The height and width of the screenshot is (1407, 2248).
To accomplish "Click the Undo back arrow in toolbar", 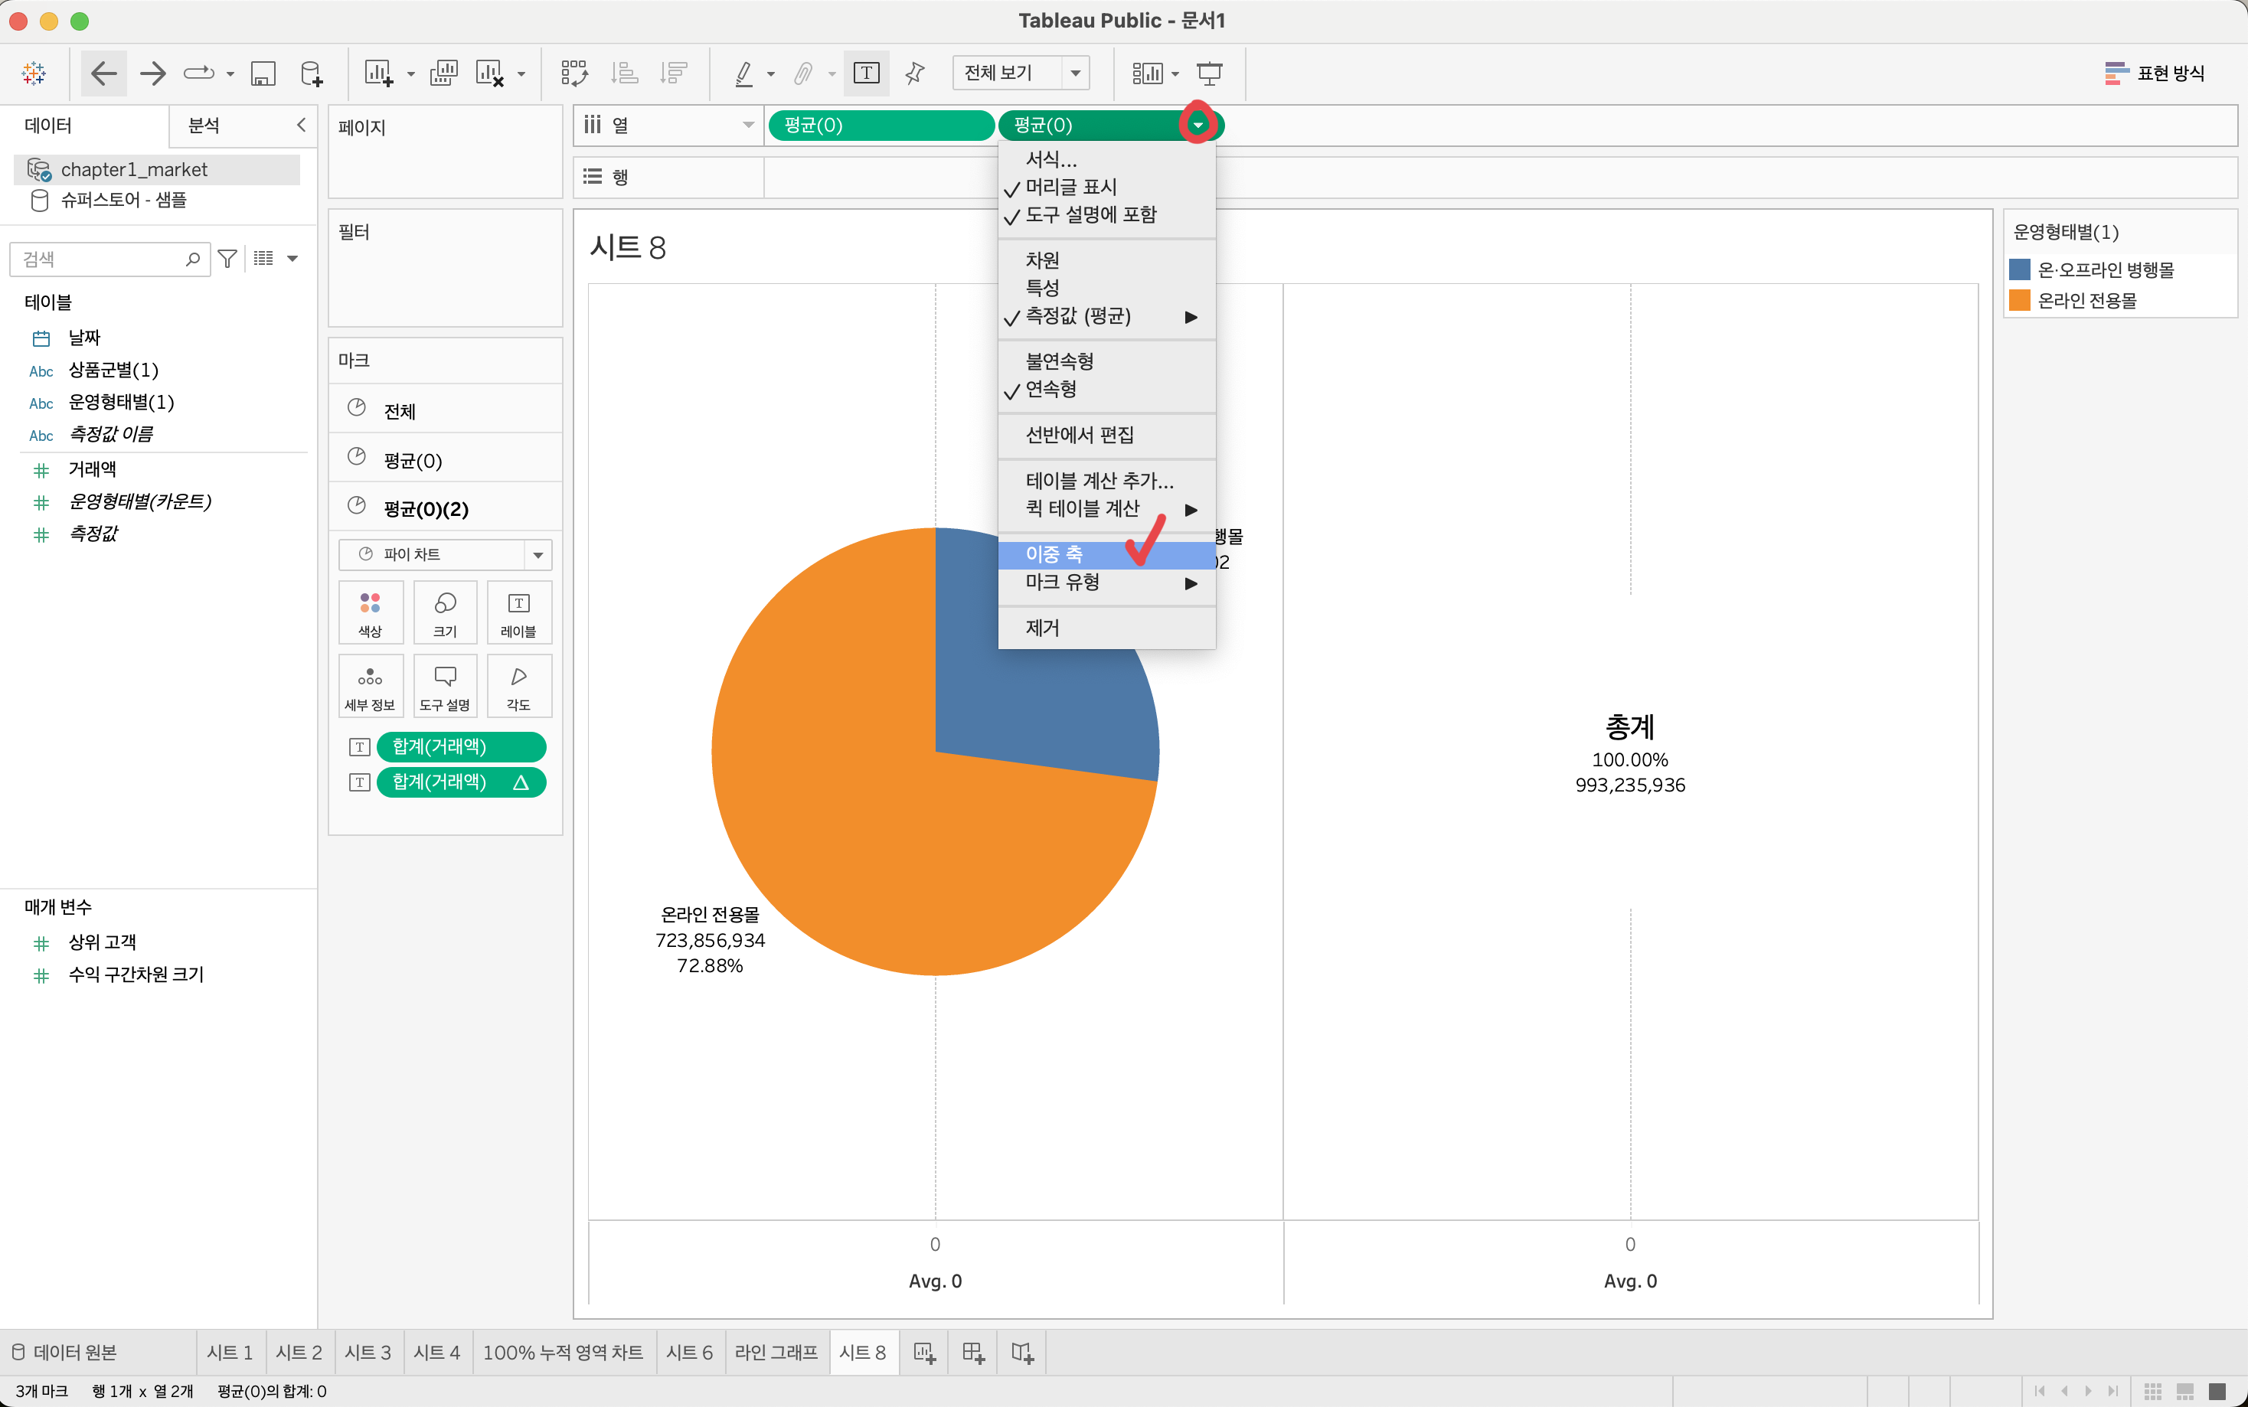I will [103, 73].
